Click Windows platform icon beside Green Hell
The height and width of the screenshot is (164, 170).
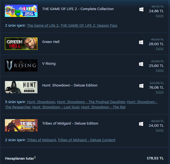(x=141, y=42)
